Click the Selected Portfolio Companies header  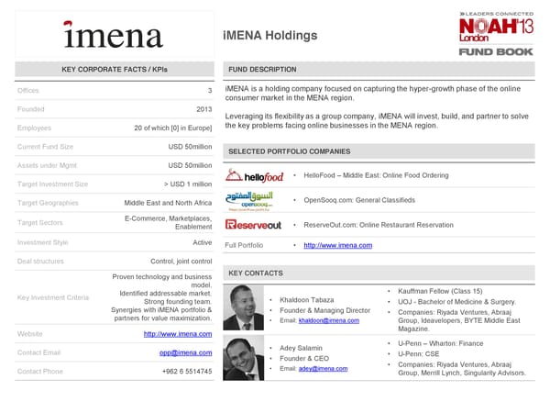(289, 151)
